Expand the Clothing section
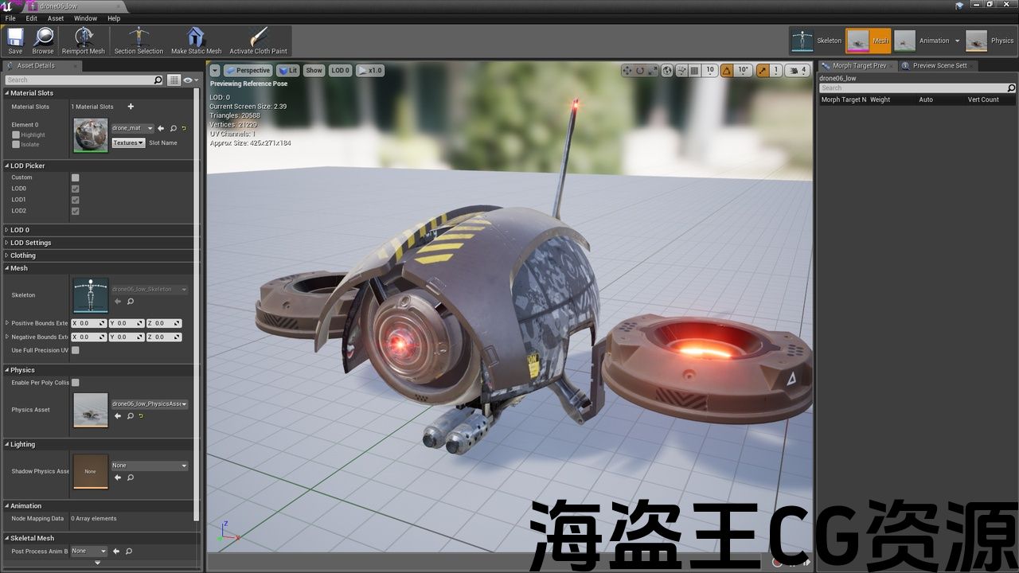 [x=22, y=255]
